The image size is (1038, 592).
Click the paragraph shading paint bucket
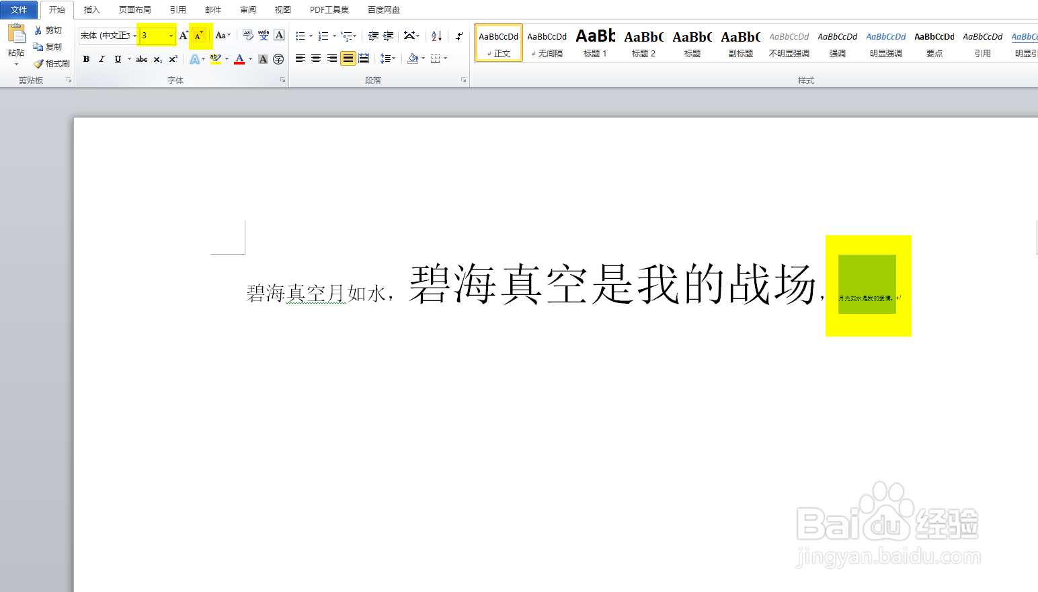[x=413, y=58]
